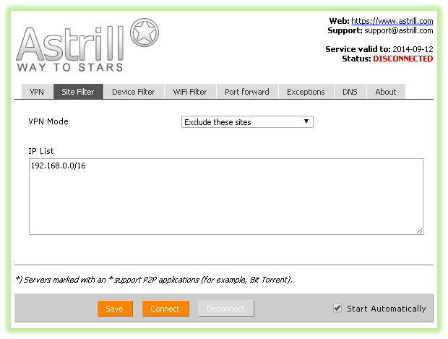The width and height of the screenshot is (448, 339).
Task: Click the VPN Mode label
Action: (48, 121)
